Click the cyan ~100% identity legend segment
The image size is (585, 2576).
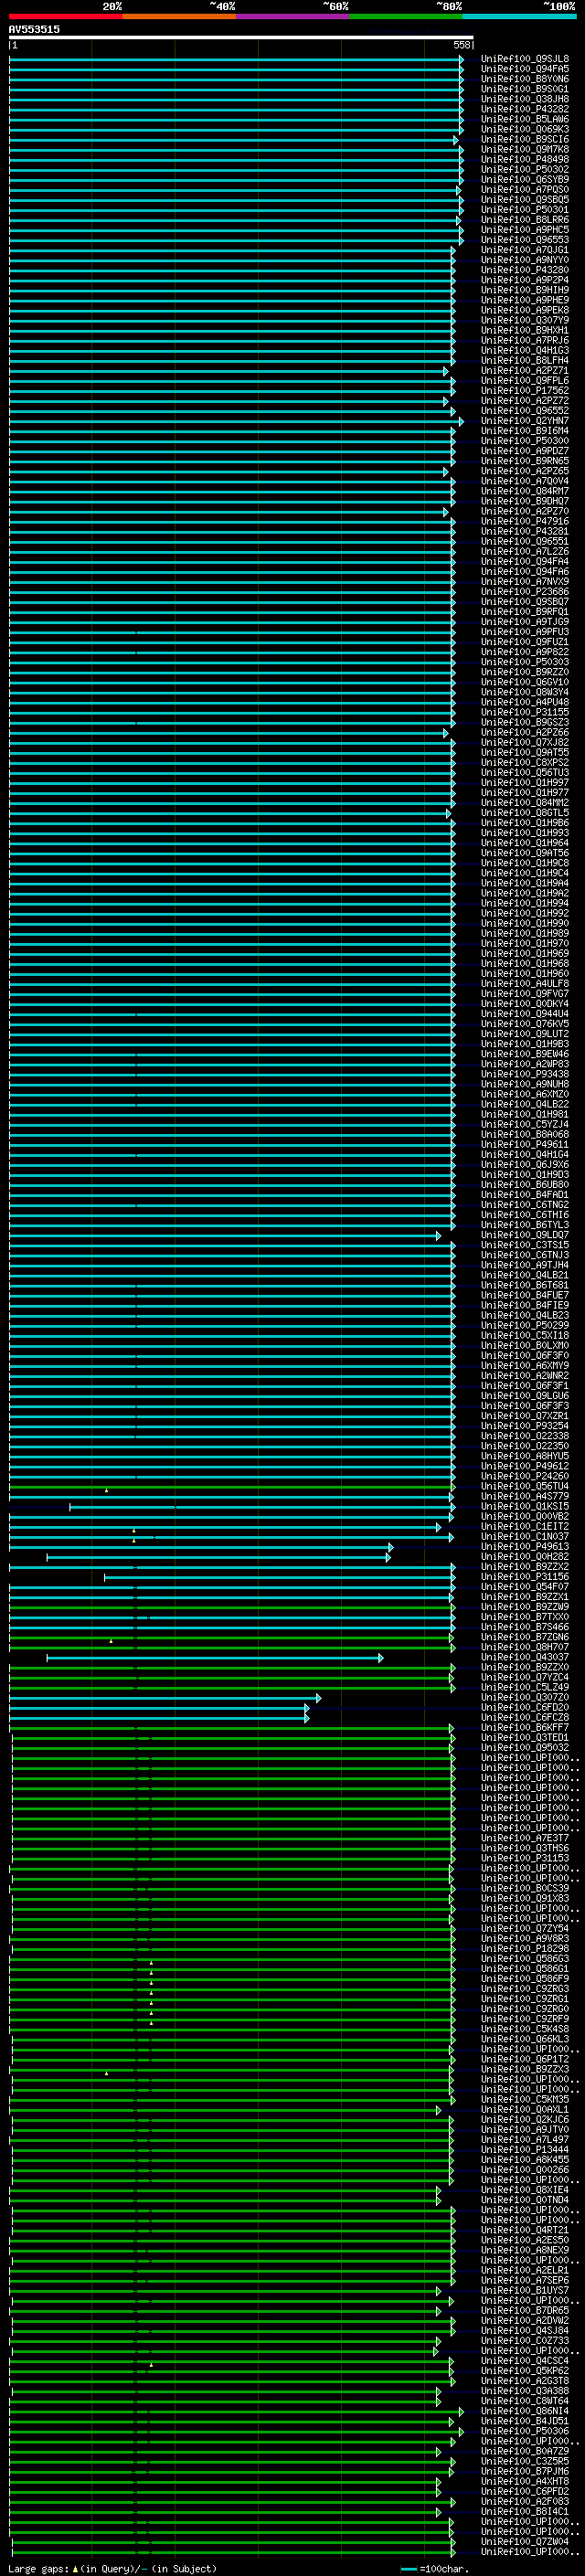pyautogui.click(x=519, y=16)
